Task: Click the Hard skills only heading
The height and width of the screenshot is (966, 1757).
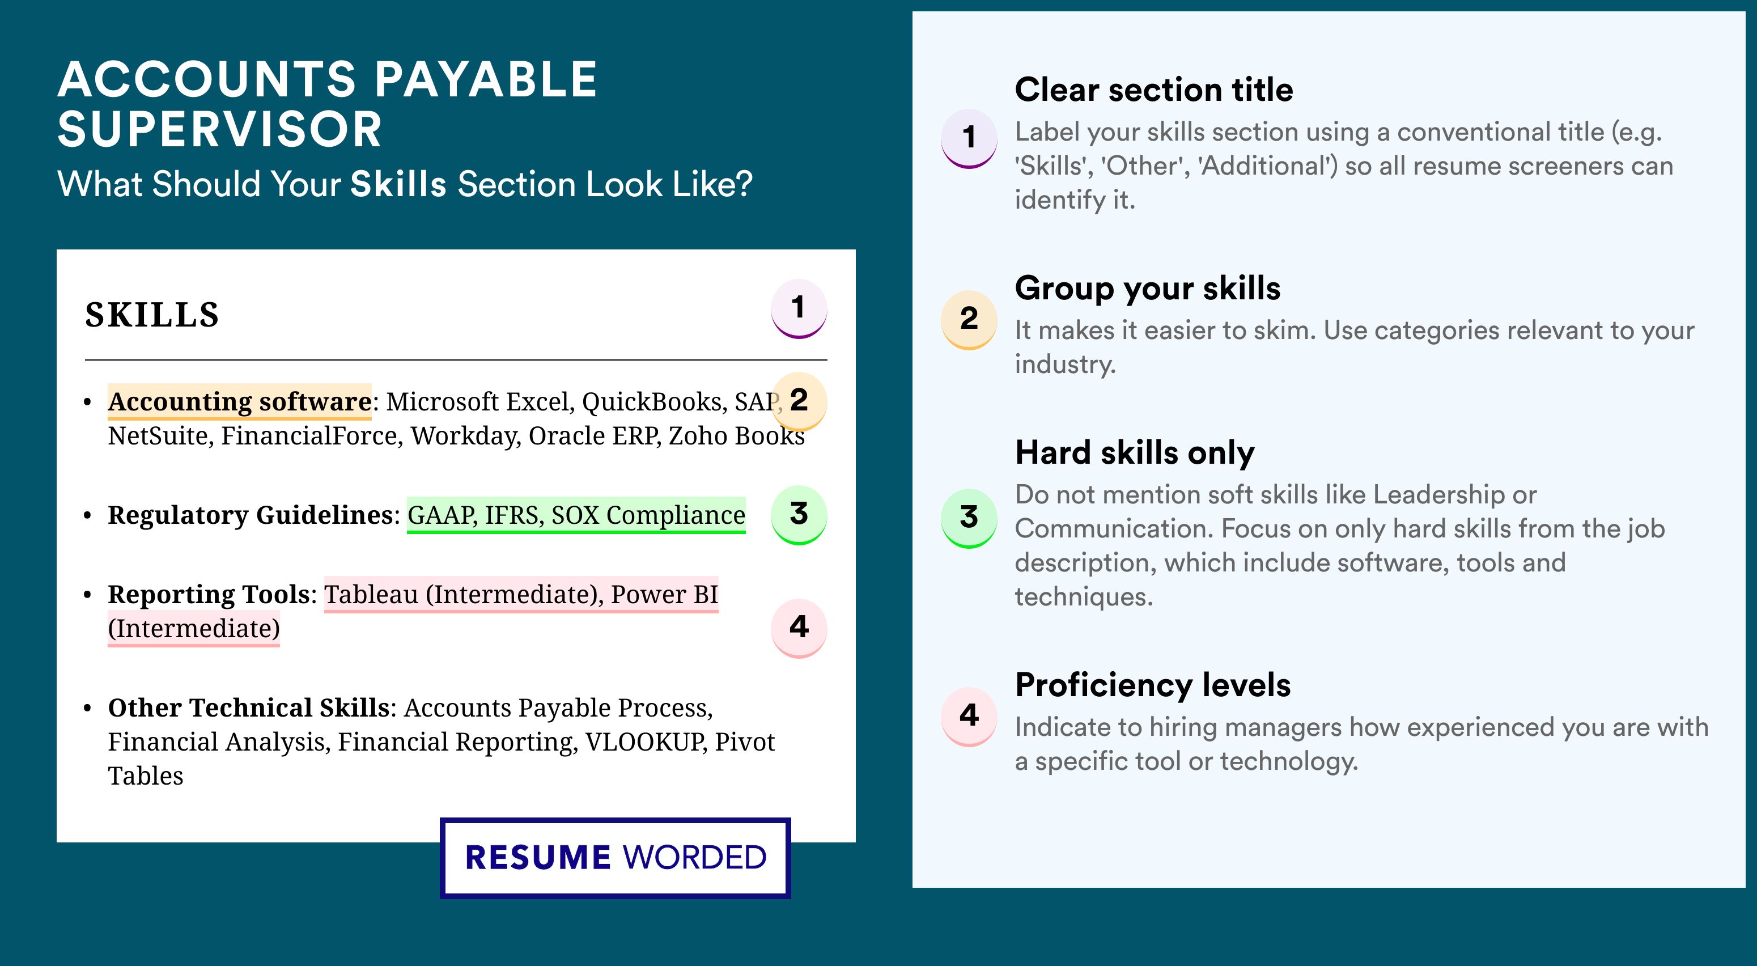Action: pos(1135,452)
